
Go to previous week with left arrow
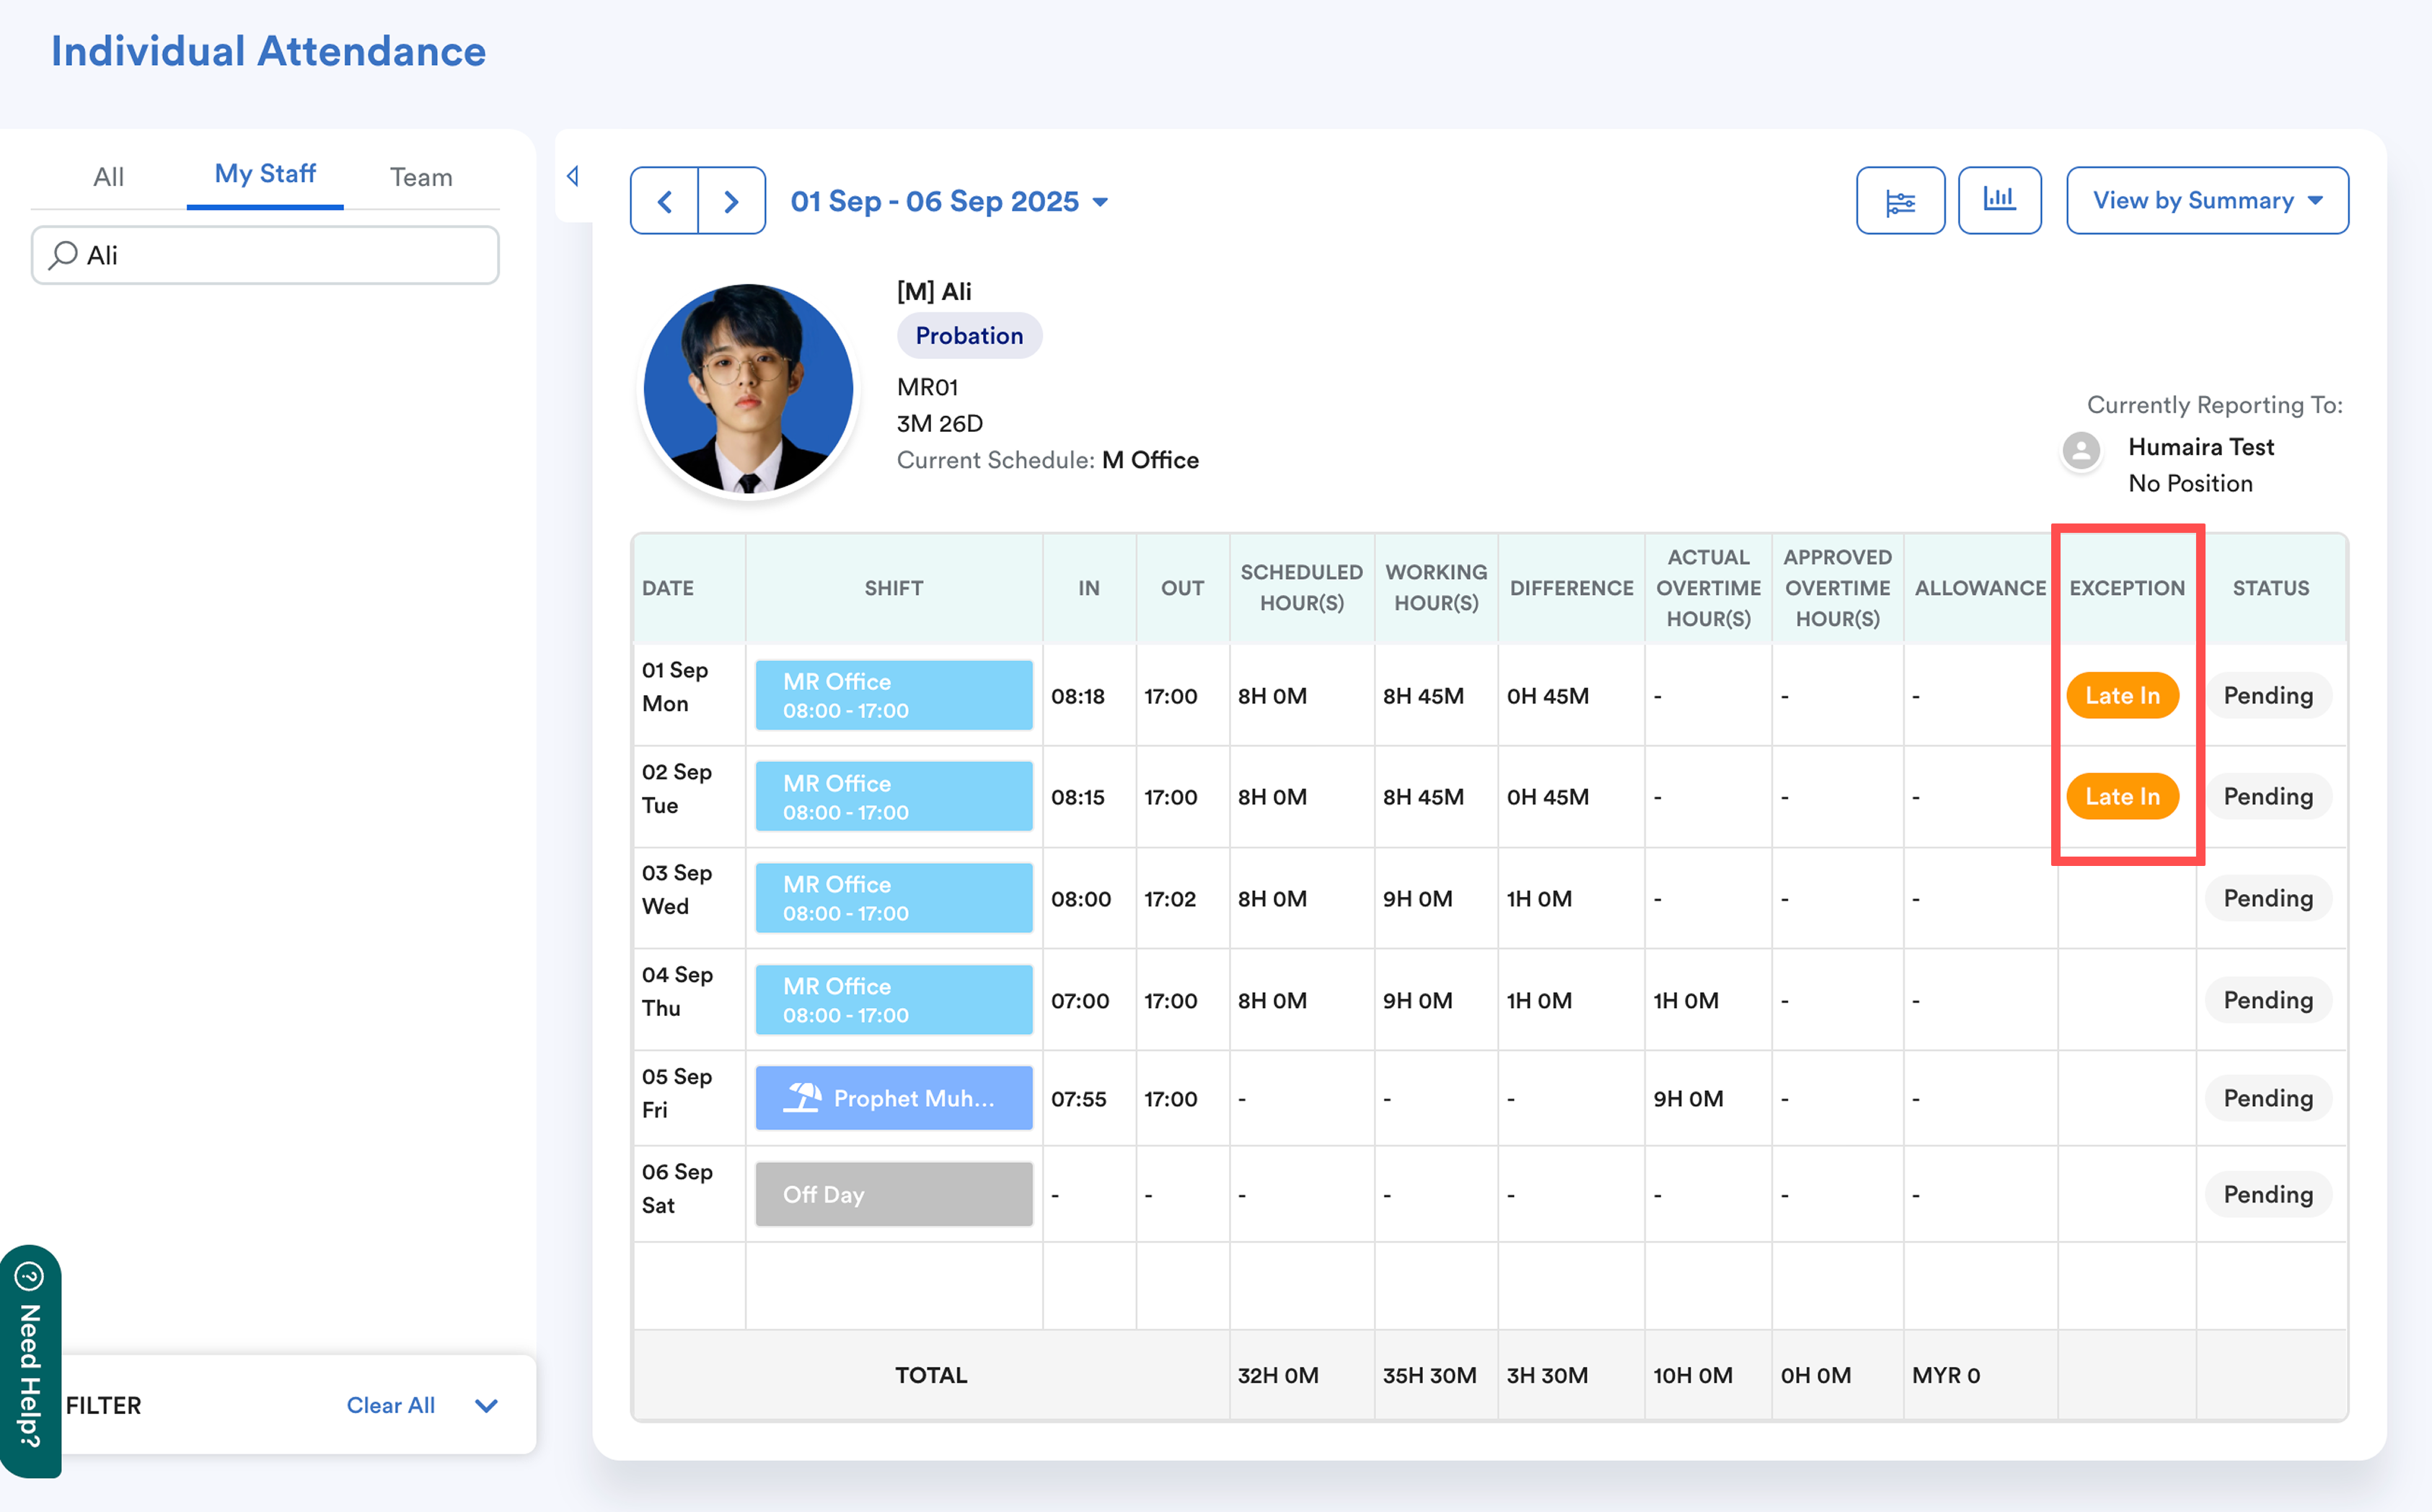click(664, 201)
